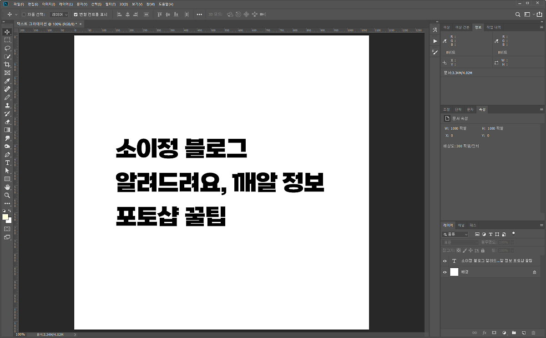The width and height of the screenshot is (546, 338).
Task: Select the Hand tool
Action: coord(7,187)
